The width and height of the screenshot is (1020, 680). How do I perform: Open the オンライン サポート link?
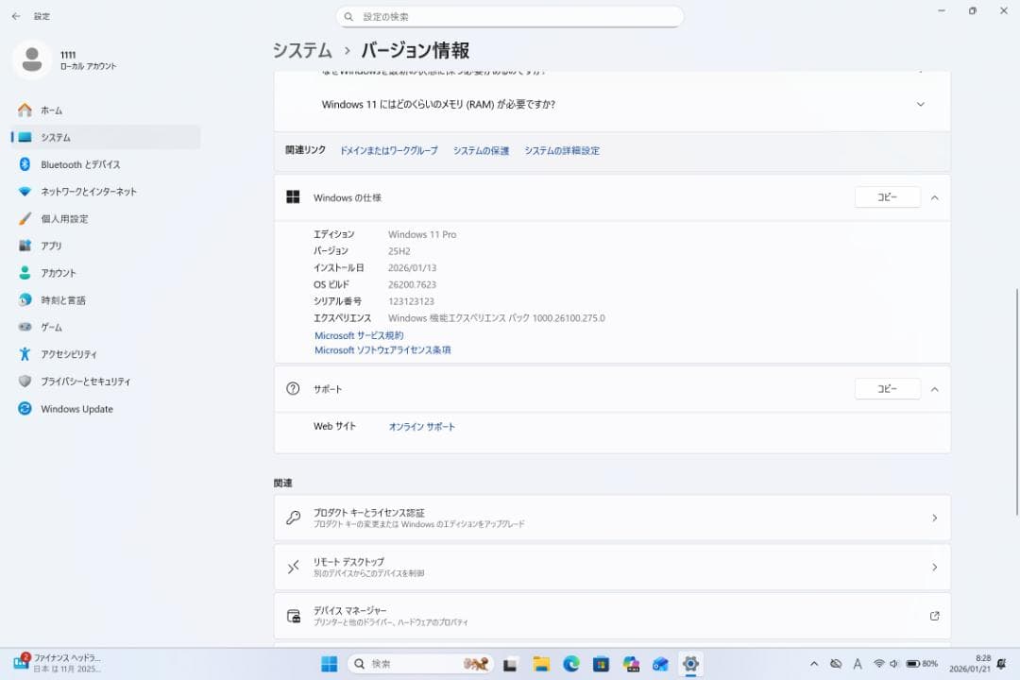click(421, 426)
